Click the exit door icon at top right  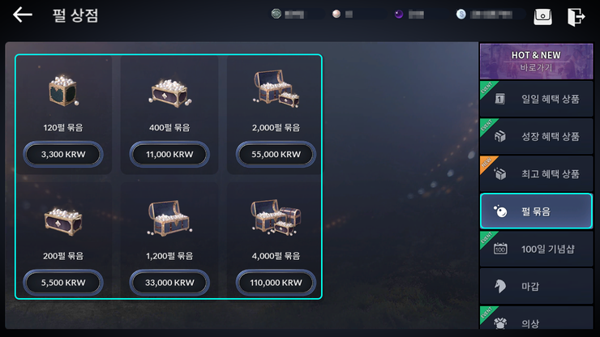click(x=576, y=17)
